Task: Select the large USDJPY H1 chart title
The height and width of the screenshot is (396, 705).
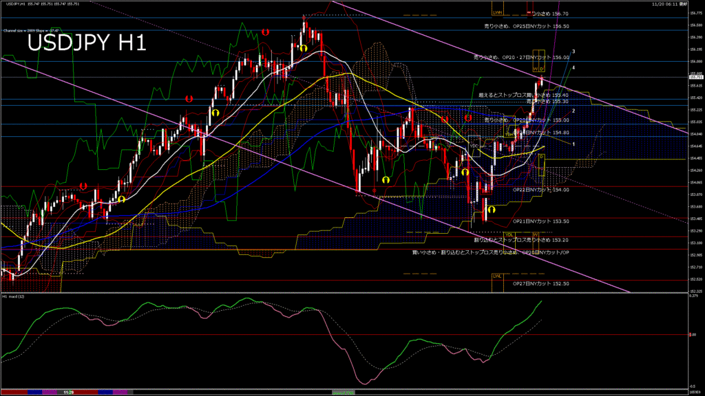Action: (x=87, y=43)
